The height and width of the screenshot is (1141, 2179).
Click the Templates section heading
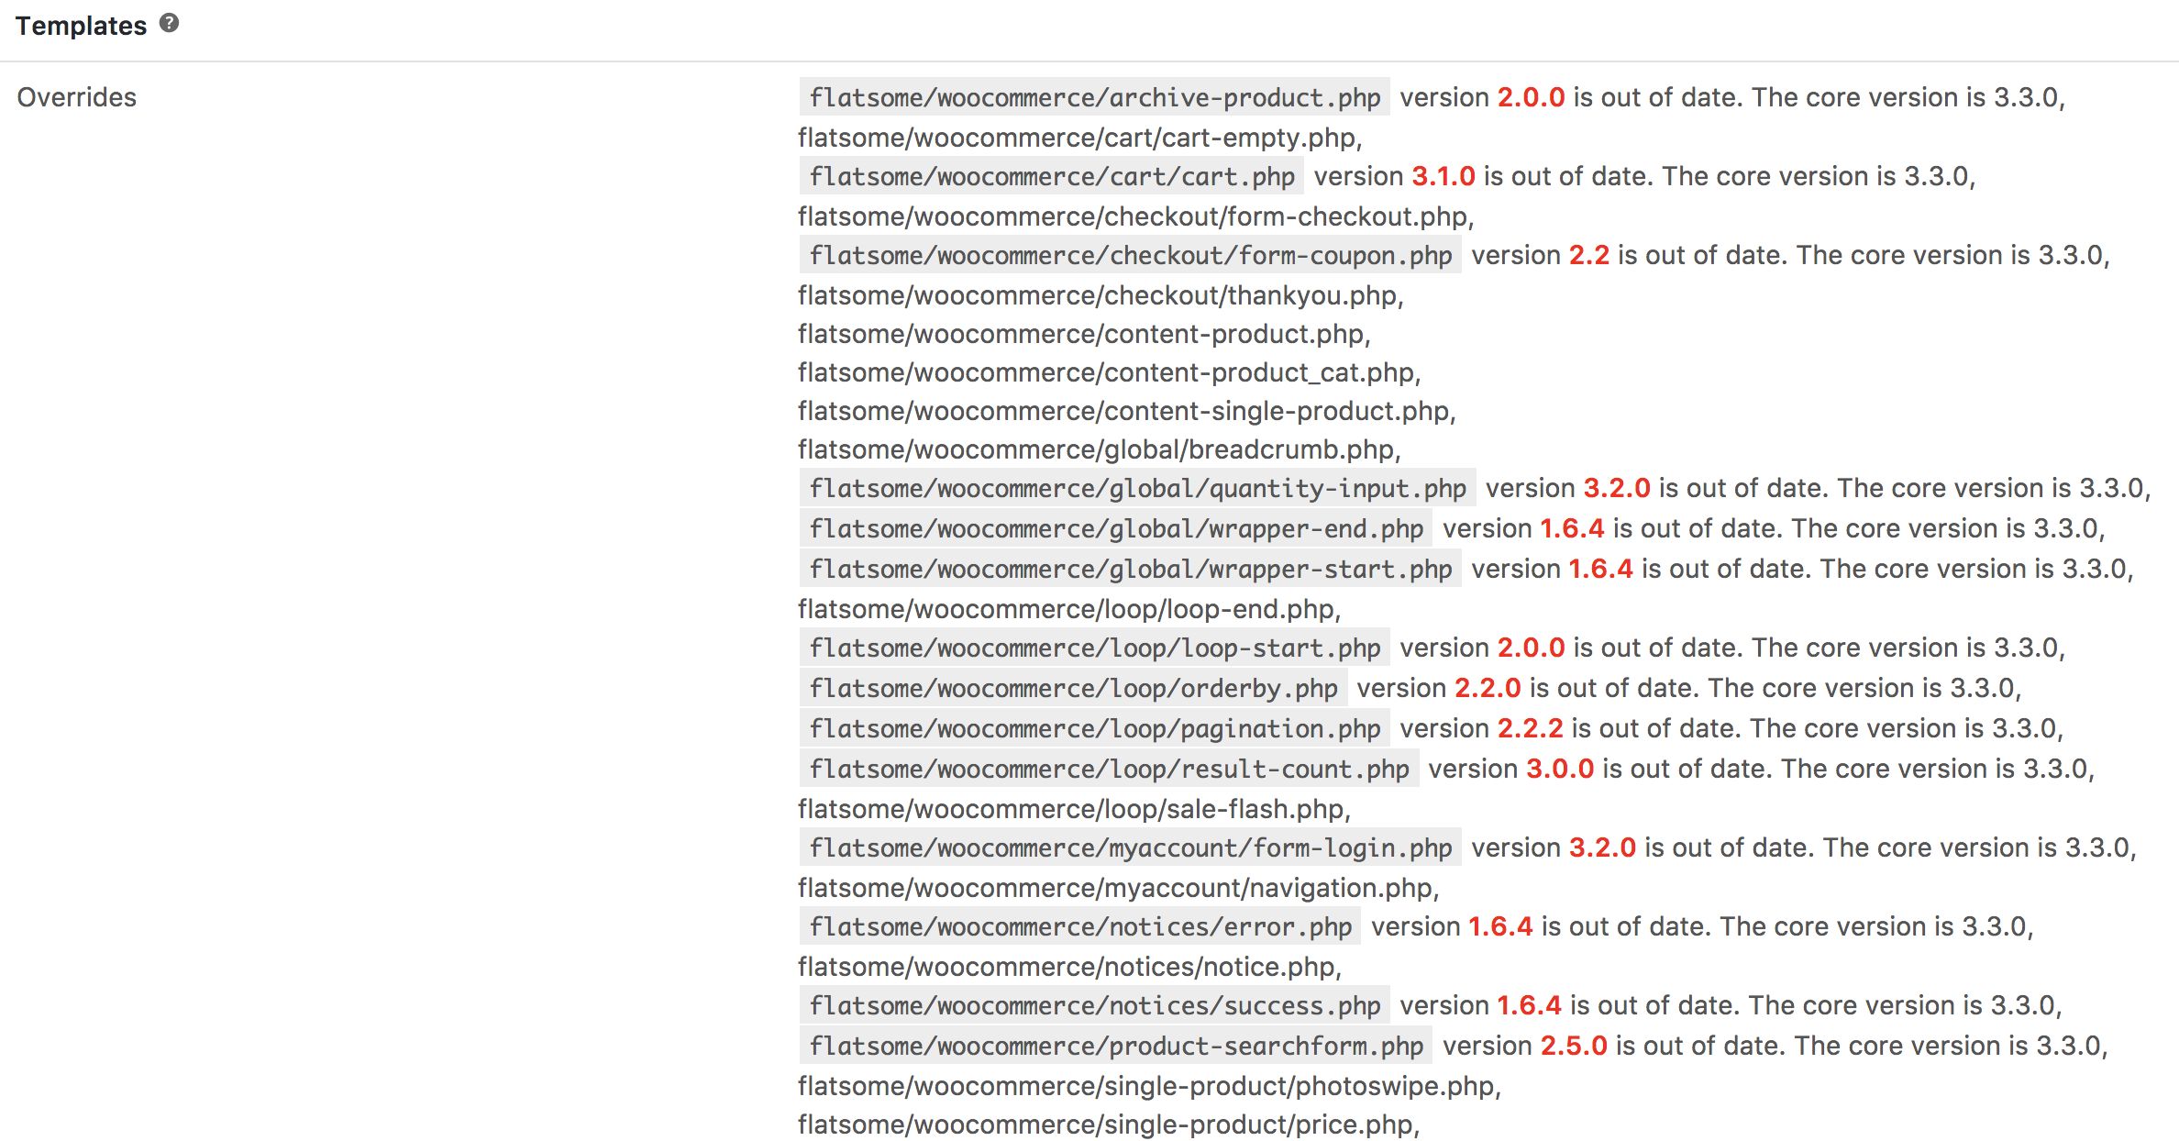81,26
